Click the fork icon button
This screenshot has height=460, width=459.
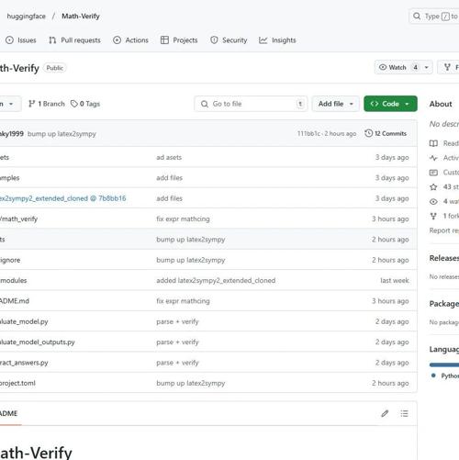[x=448, y=67]
